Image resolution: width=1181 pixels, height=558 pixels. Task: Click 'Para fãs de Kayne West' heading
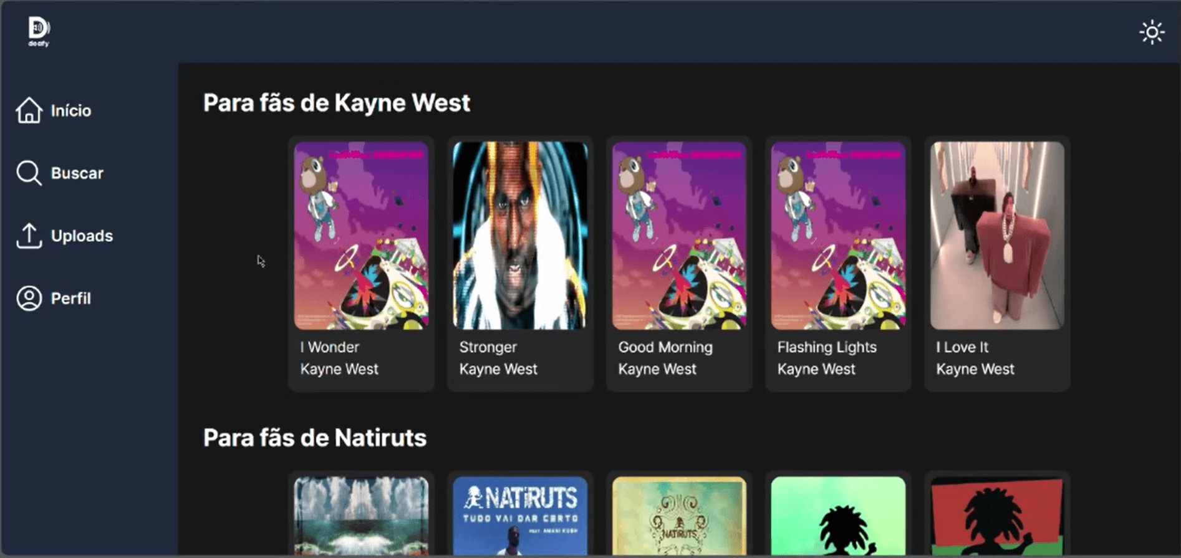[337, 103]
